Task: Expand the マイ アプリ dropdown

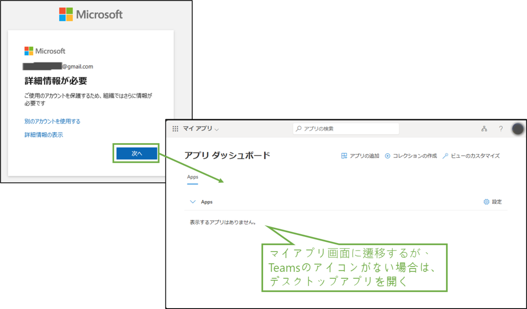Action: tap(201, 129)
